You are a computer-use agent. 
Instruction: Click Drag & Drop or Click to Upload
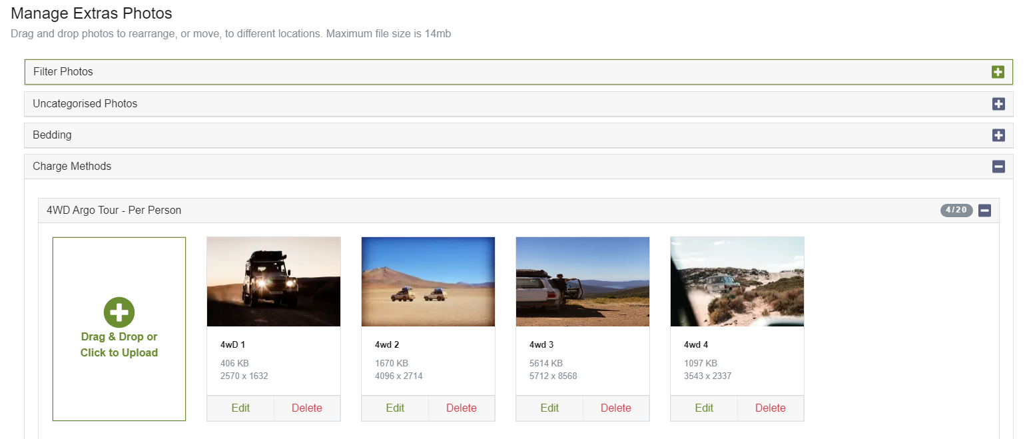[119, 329]
